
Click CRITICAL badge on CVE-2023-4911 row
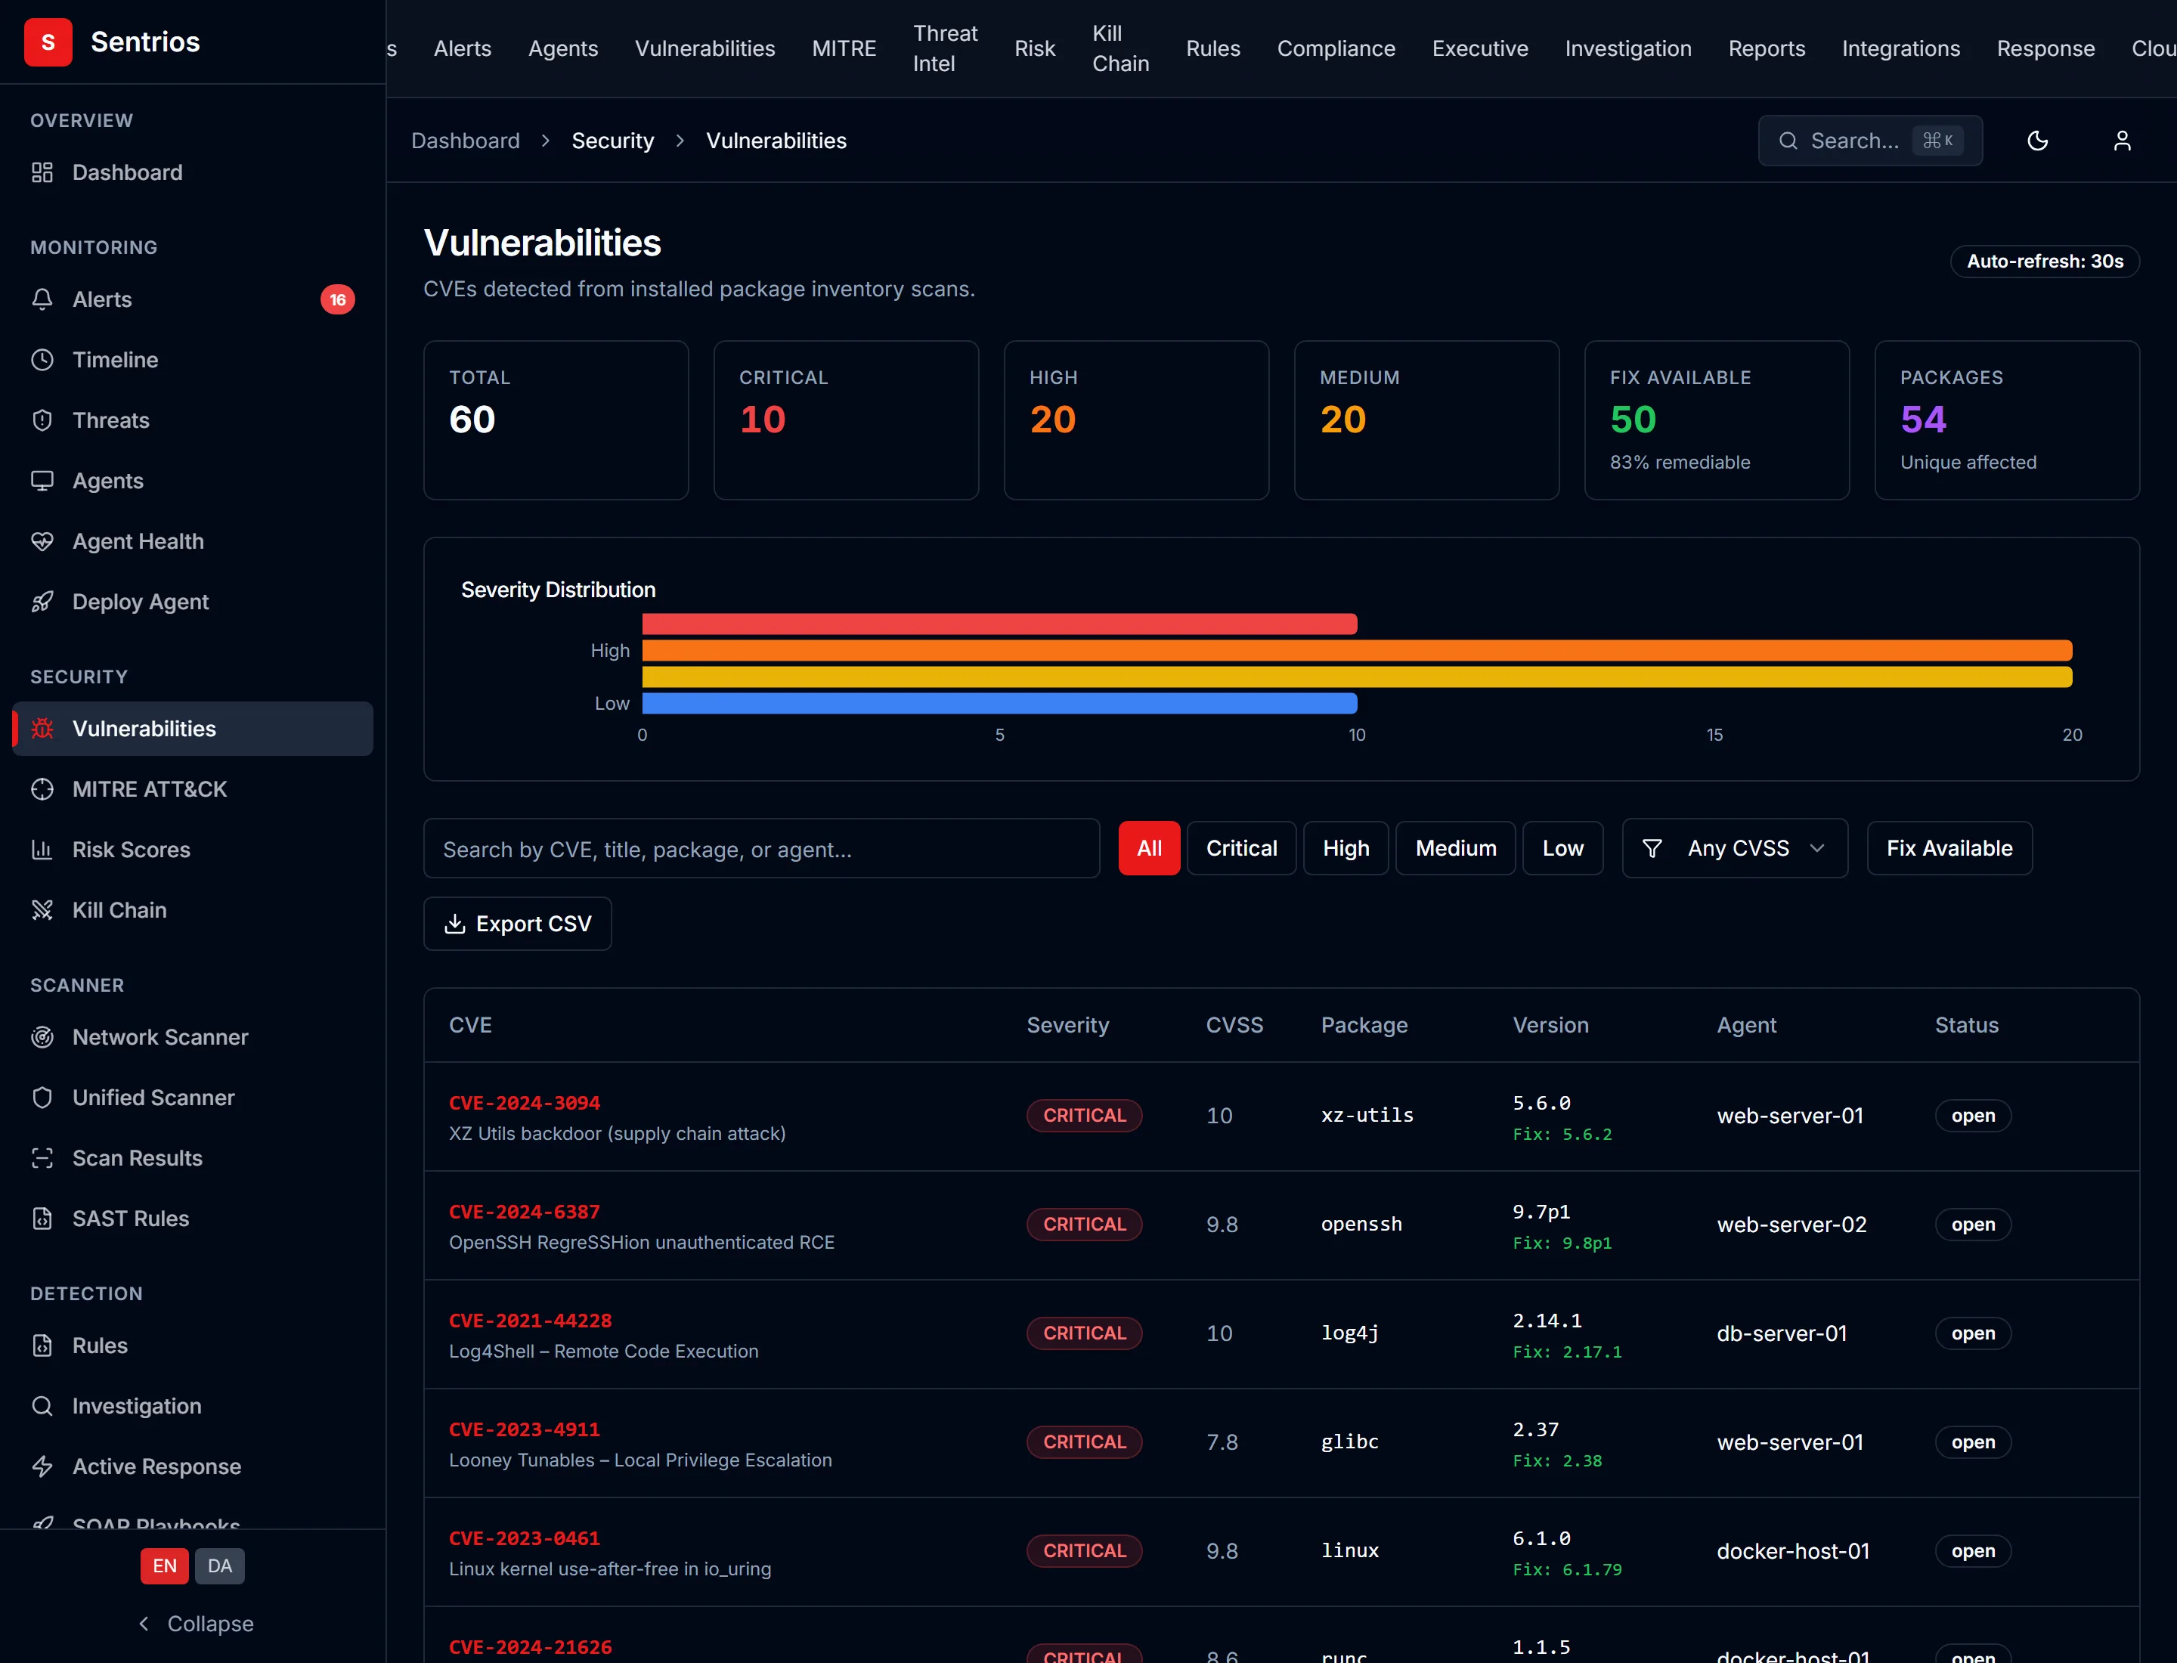point(1084,1442)
